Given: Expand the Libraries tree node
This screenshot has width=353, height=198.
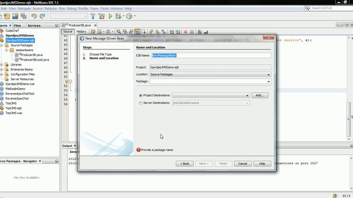Looking at the screenshot, I should pyautogui.click(x=2, y=65).
